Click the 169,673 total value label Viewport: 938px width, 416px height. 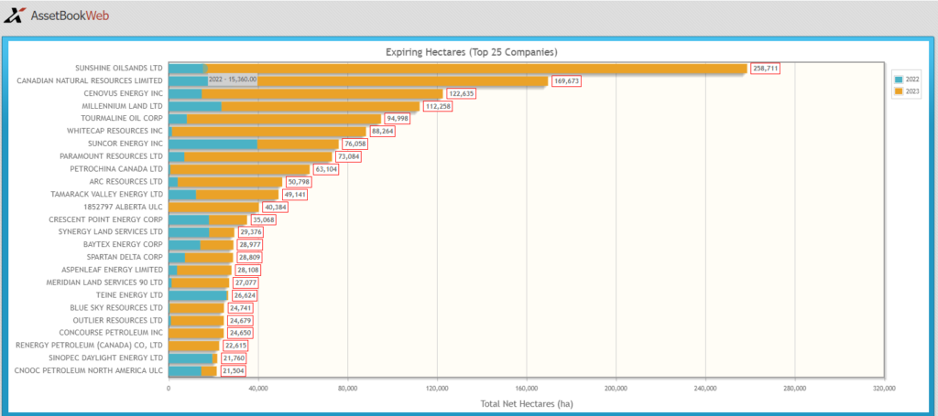(565, 81)
